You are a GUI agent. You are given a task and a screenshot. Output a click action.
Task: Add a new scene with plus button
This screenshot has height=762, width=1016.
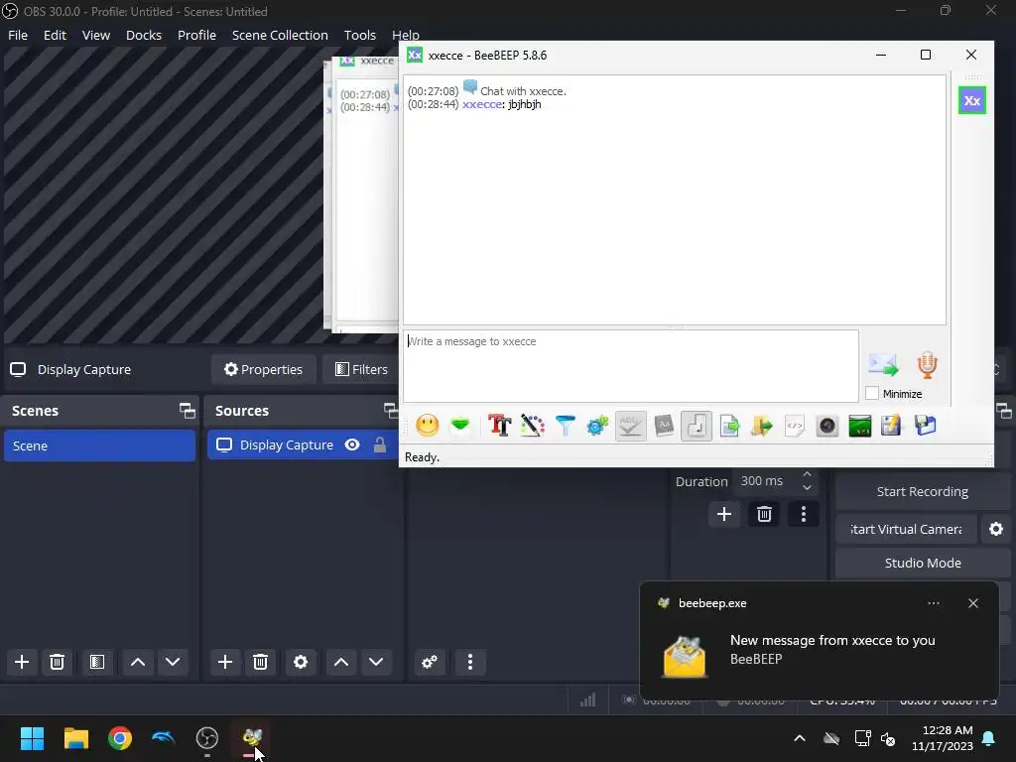[x=22, y=662]
